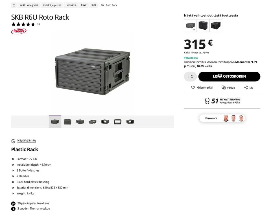
Task: Click the SKB brand logo
Action: point(19,31)
